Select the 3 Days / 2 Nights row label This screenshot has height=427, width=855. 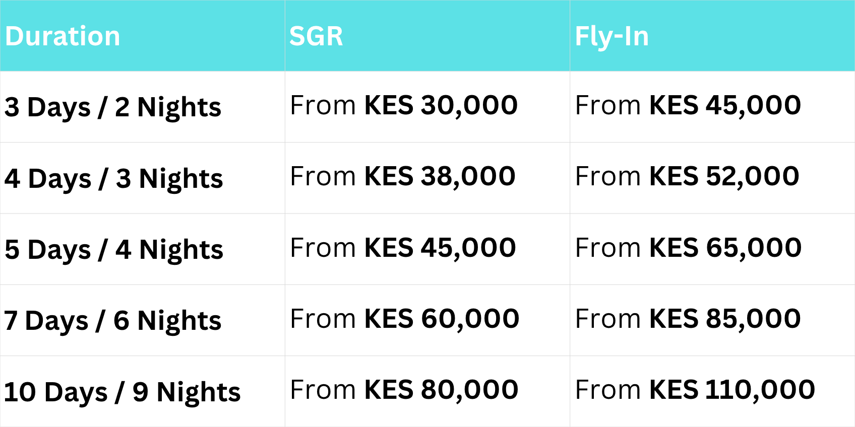point(113,107)
